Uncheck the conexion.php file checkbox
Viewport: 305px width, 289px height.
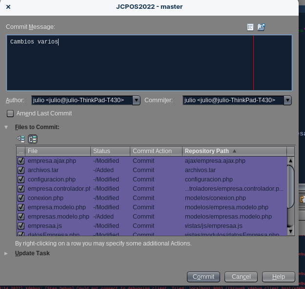[21, 198]
